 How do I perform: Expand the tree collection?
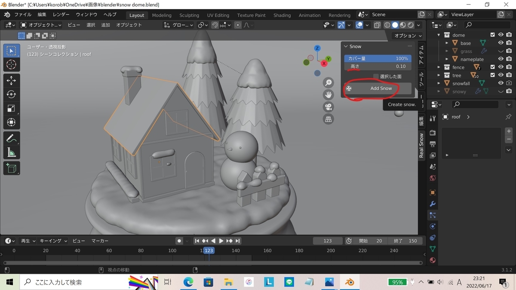439,75
